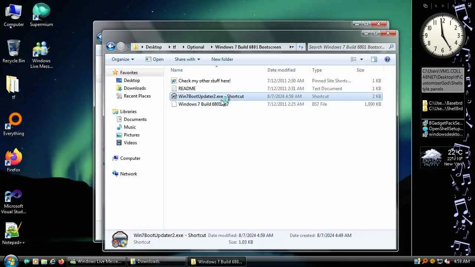This screenshot has width=475, height=267.
Task: Refresh the folder with the address bar refresh icon
Action: 301,47
